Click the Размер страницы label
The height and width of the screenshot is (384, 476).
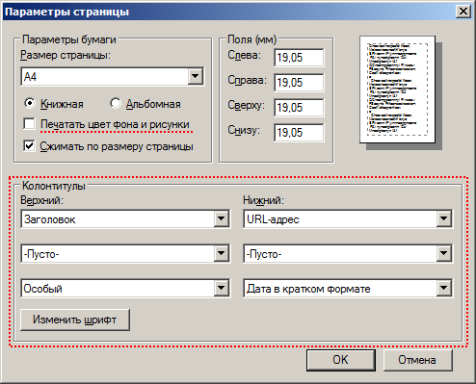coord(66,55)
